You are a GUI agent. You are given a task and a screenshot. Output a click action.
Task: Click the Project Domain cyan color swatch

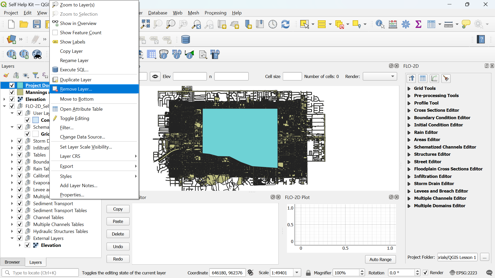20,85
